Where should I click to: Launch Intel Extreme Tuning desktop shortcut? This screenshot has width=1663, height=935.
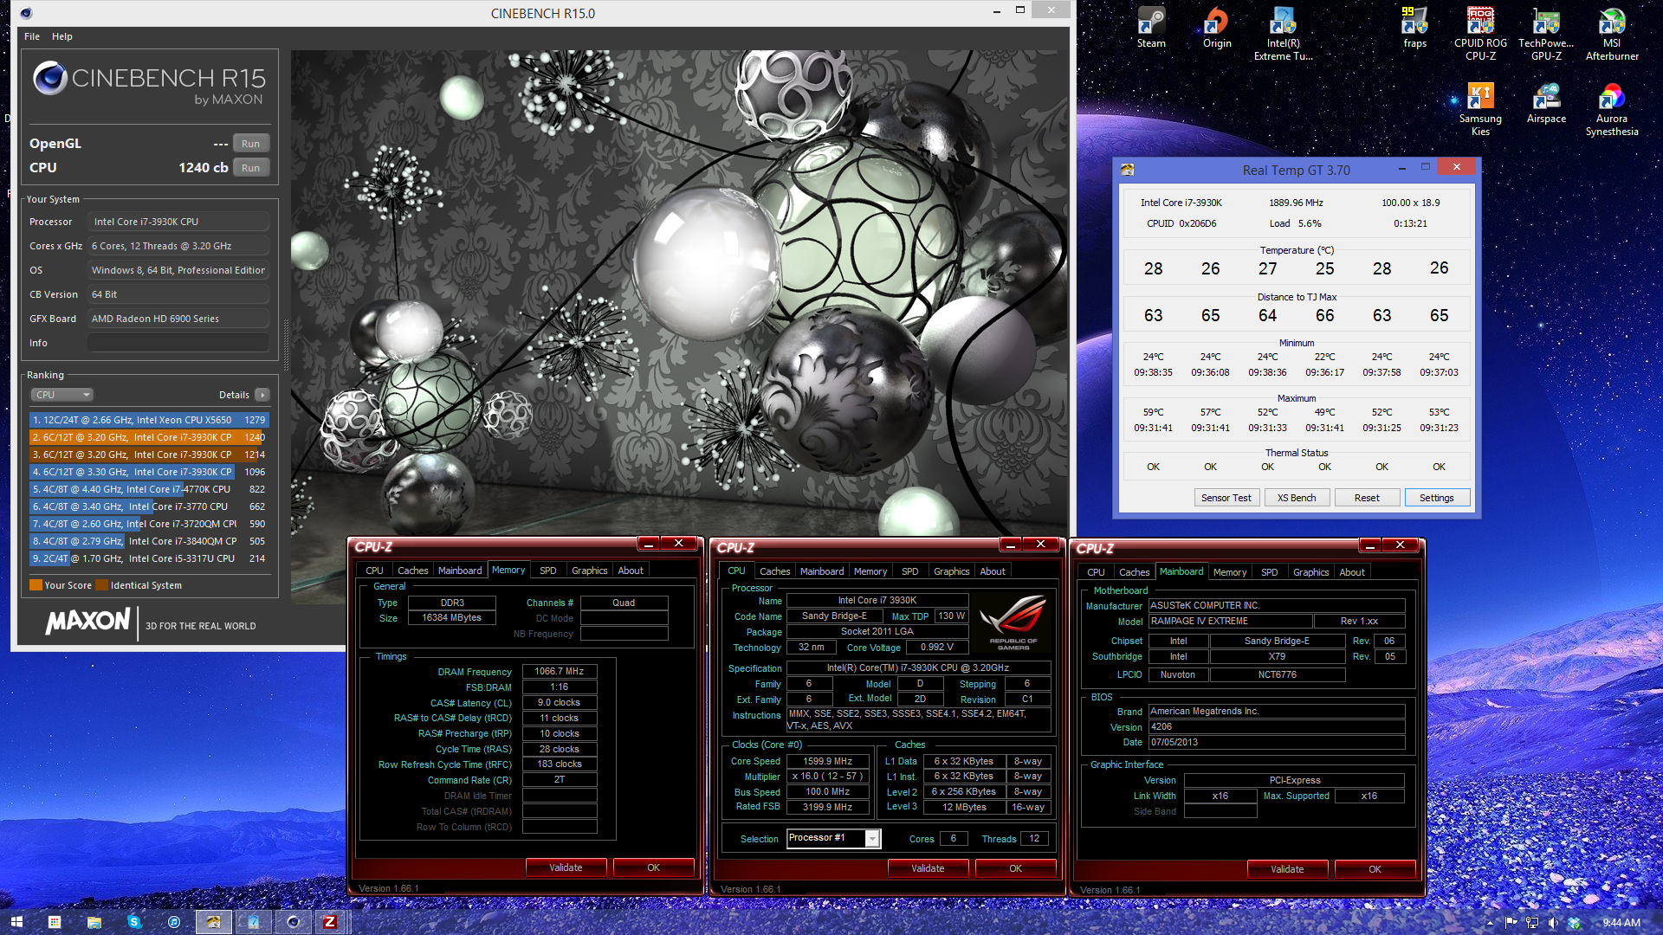[x=1283, y=34]
